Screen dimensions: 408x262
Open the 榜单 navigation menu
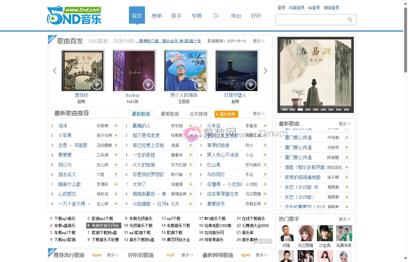tap(157, 16)
